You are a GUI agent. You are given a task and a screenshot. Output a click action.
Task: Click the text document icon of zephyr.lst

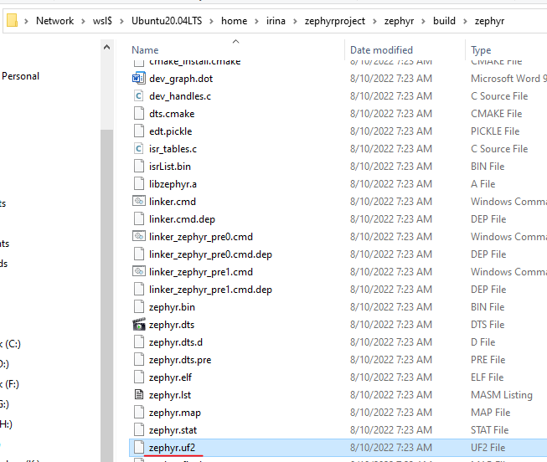tap(139, 394)
